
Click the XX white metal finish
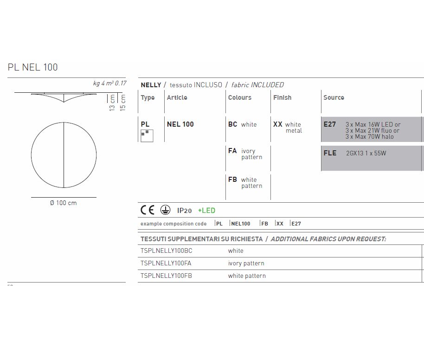point(288,128)
